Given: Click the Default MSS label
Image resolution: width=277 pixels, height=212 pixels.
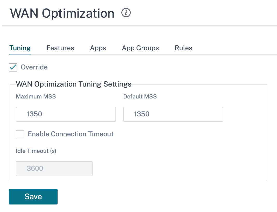Looking at the screenshot, I should 140,96.
